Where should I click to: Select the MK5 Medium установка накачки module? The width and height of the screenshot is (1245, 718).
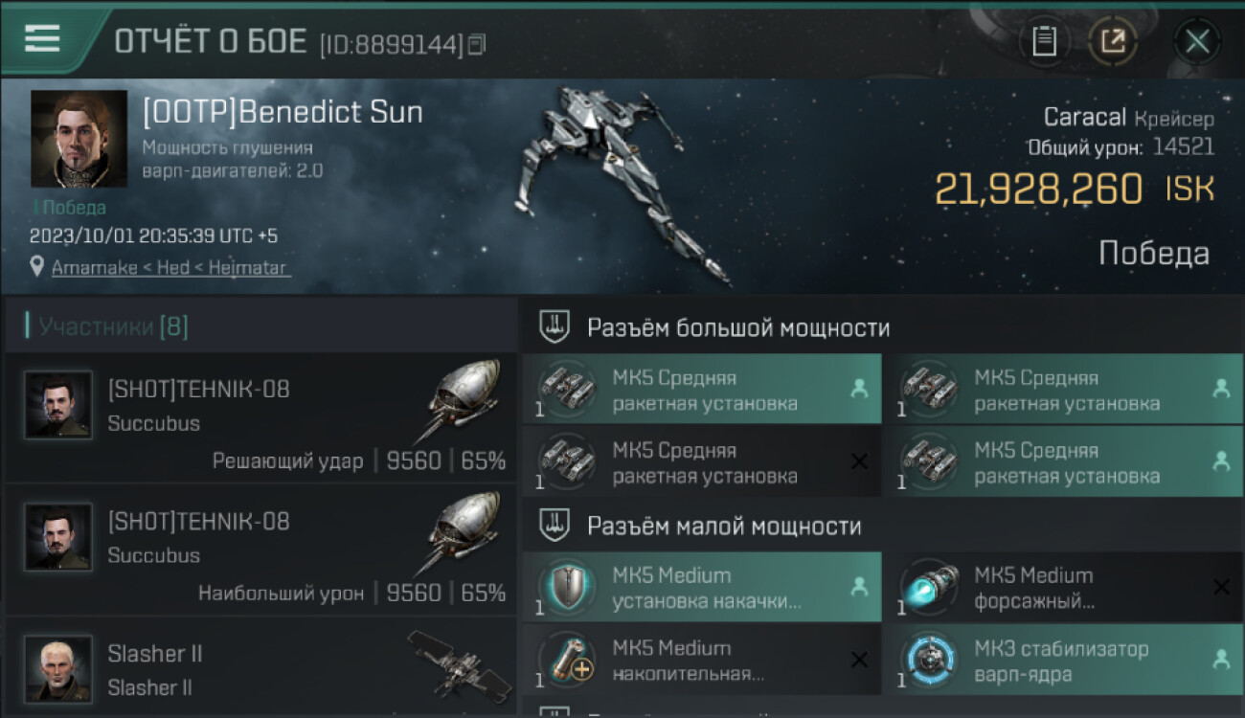point(702,587)
